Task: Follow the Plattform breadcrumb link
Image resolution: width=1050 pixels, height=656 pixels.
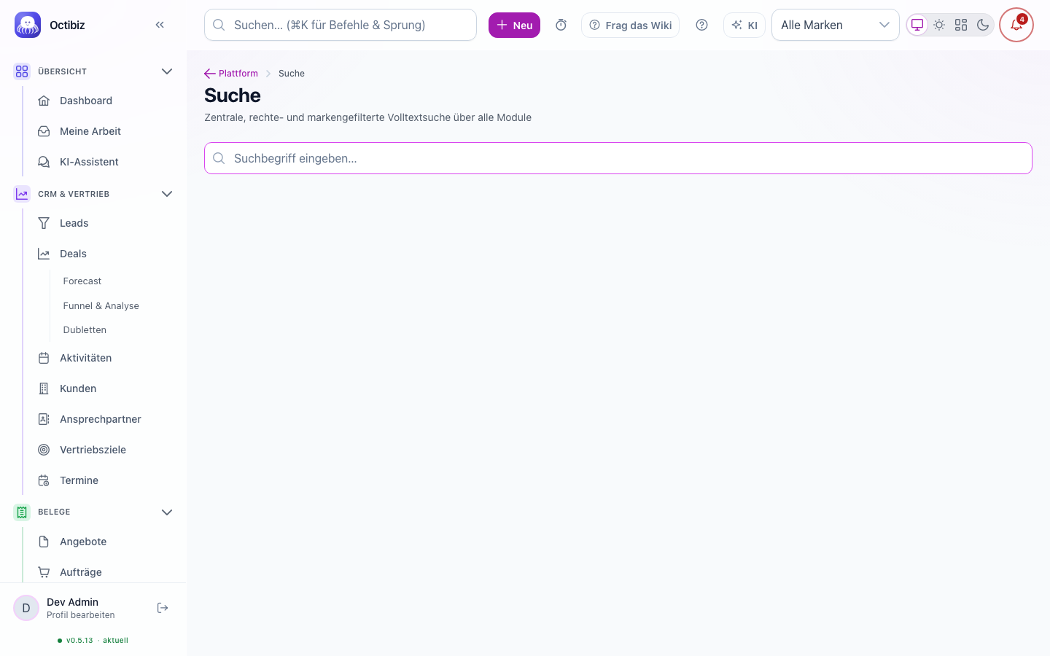Action: (x=238, y=74)
